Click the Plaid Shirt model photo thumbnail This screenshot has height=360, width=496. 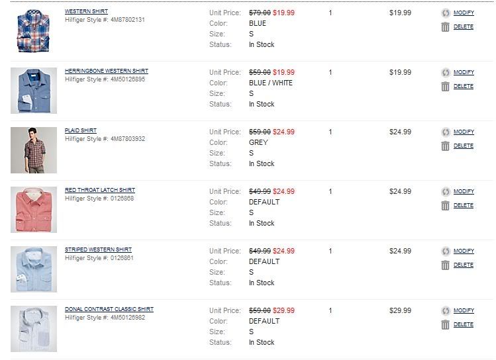pyautogui.click(x=34, y=150)
